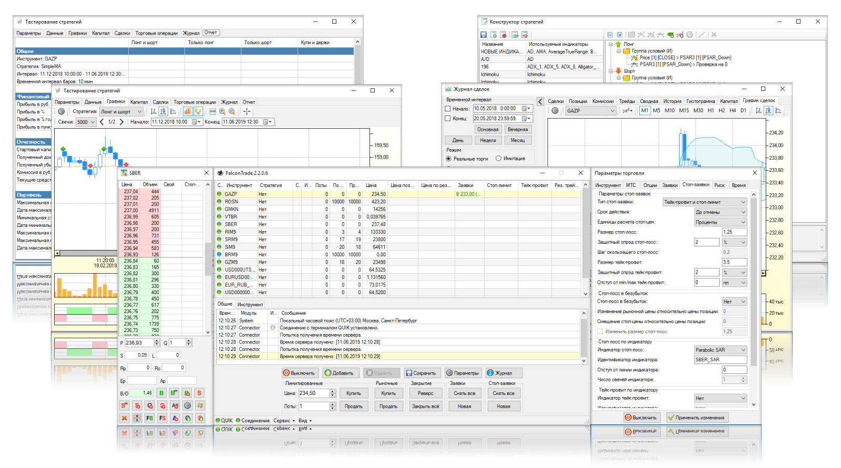Open Капитал tab in Тестирование стратегий front window
841x468 pixels.
point(139,102)
